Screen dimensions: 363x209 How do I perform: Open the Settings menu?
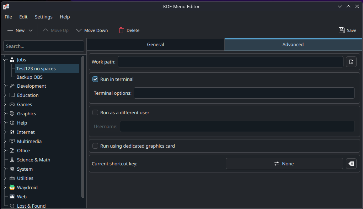click(x=43, y=17)
